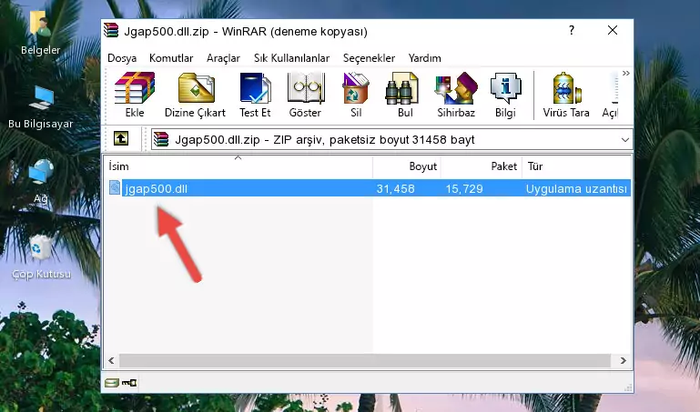Click the disk drive status bar icon
Viewport: 700px width, 412px height.
pos(112,383)
